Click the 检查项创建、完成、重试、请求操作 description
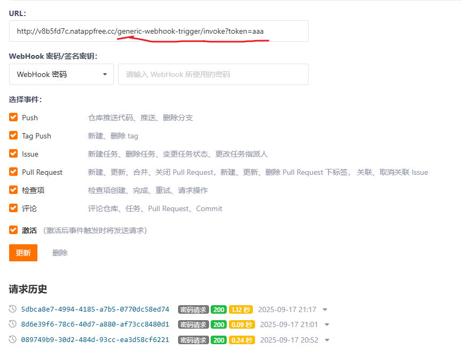 148,190
